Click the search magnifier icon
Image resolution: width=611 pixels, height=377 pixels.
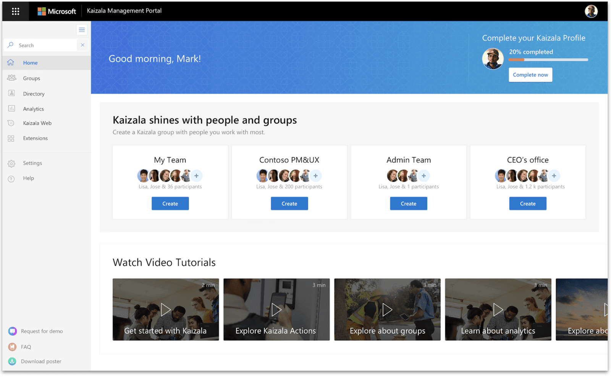[x=11, y=45]
